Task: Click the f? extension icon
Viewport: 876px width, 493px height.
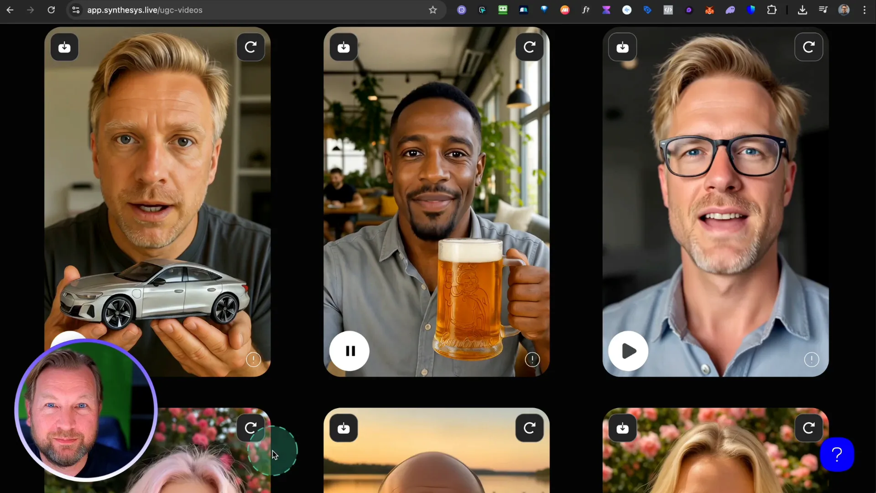Action: pos(586,10)
